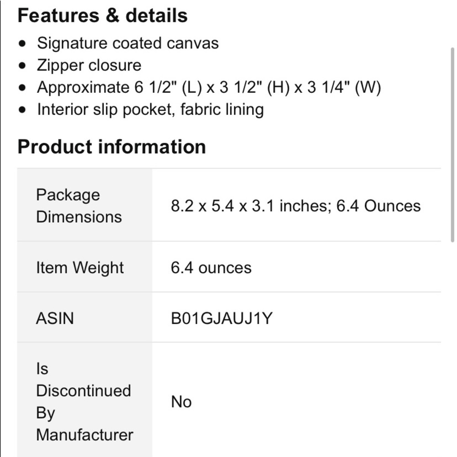Click the "Zipper closure" feature line
Viewport: 457px width, 457px height.
tap(89, 65)
